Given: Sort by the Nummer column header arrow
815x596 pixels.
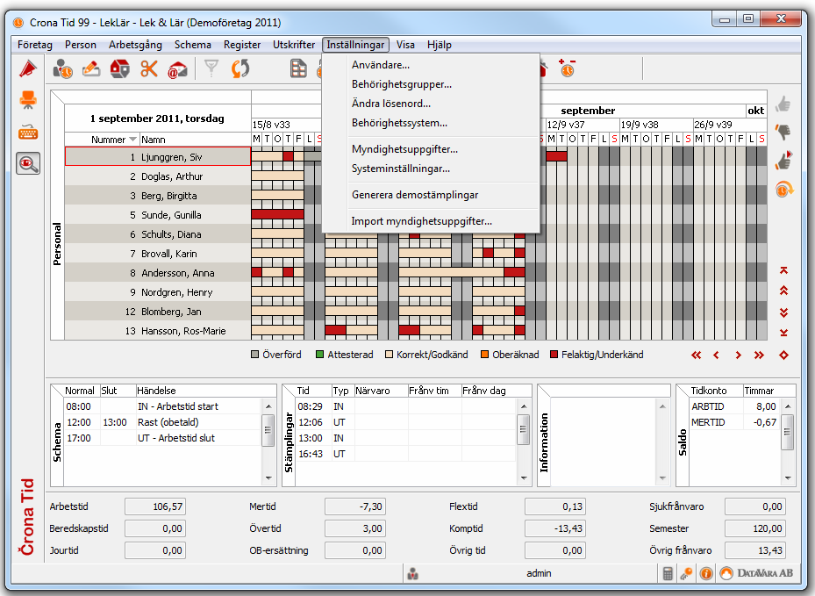Looking at the screenshot, I should (132, 140).
